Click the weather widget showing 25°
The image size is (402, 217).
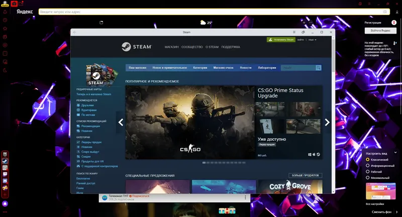pyautogui.click(x=206, y=23)
